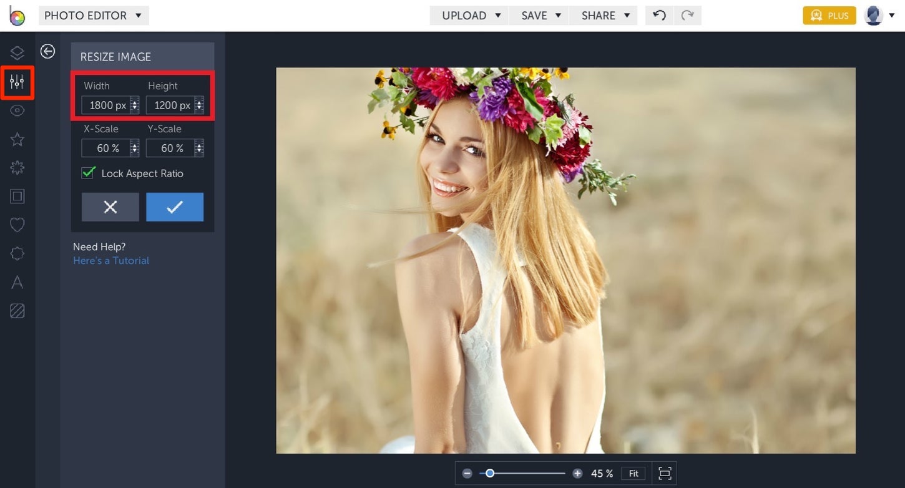Open the Here's a Tutorial link

click(x=110, y=260)
